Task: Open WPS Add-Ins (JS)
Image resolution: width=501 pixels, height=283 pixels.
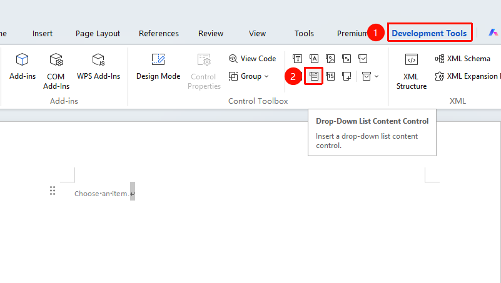Action: pos(98,66)
